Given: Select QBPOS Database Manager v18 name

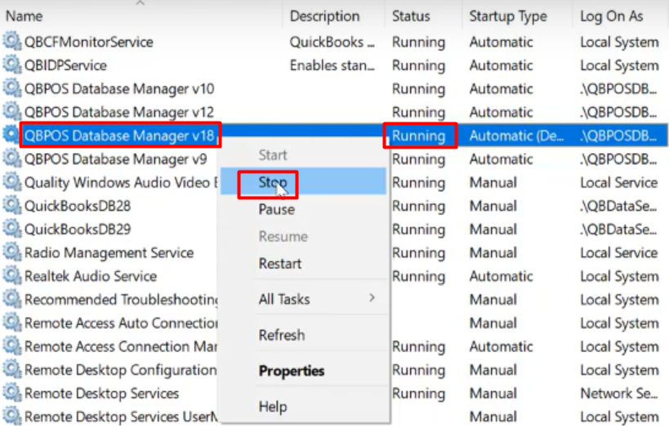Looking at the screenshot, I should pyautogui.click(x=119, y=135).
